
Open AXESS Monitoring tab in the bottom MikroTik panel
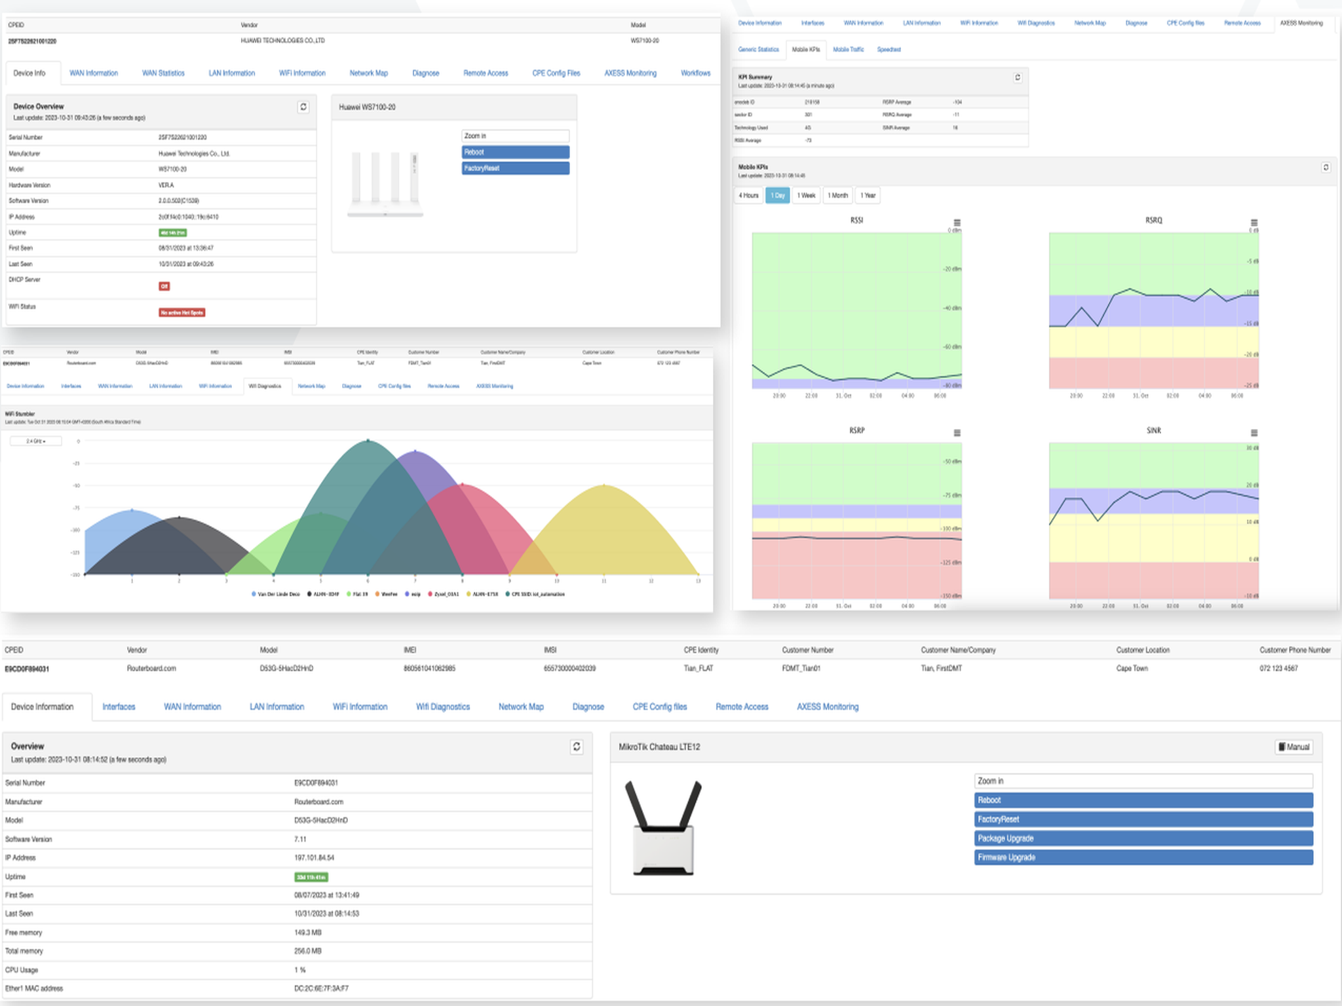[828, 707]
